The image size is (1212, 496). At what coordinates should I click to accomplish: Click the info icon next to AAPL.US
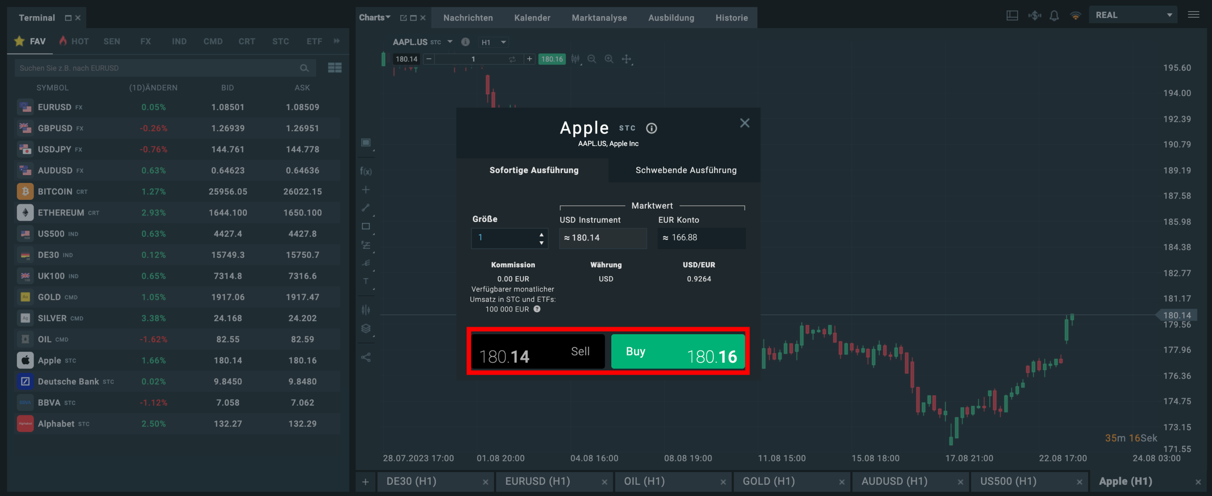[465, 42]
